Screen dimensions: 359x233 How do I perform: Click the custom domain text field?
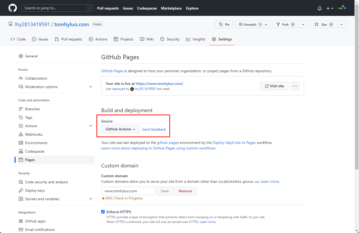[x=128, y=191]
